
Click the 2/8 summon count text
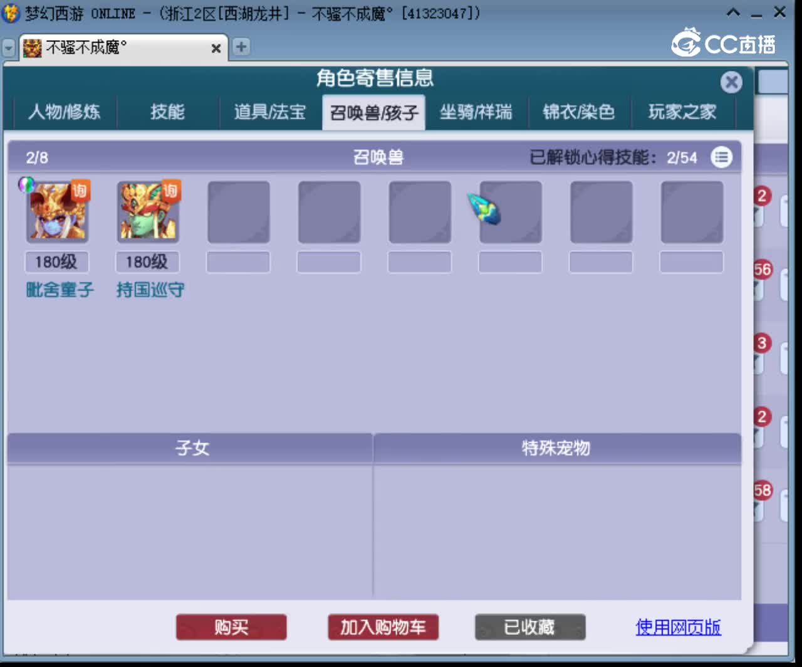pyautogui.click(x=37, y=157)
